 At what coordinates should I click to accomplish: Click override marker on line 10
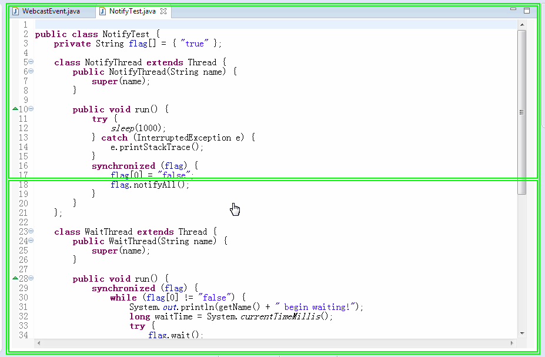pyautogui.click(x=15, y=109)
